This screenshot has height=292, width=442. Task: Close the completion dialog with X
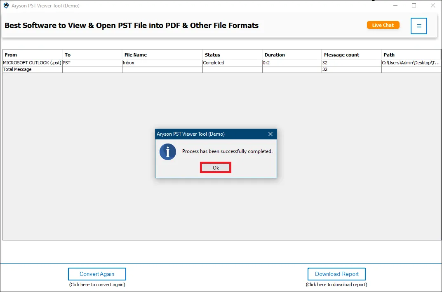coord(270,134)
